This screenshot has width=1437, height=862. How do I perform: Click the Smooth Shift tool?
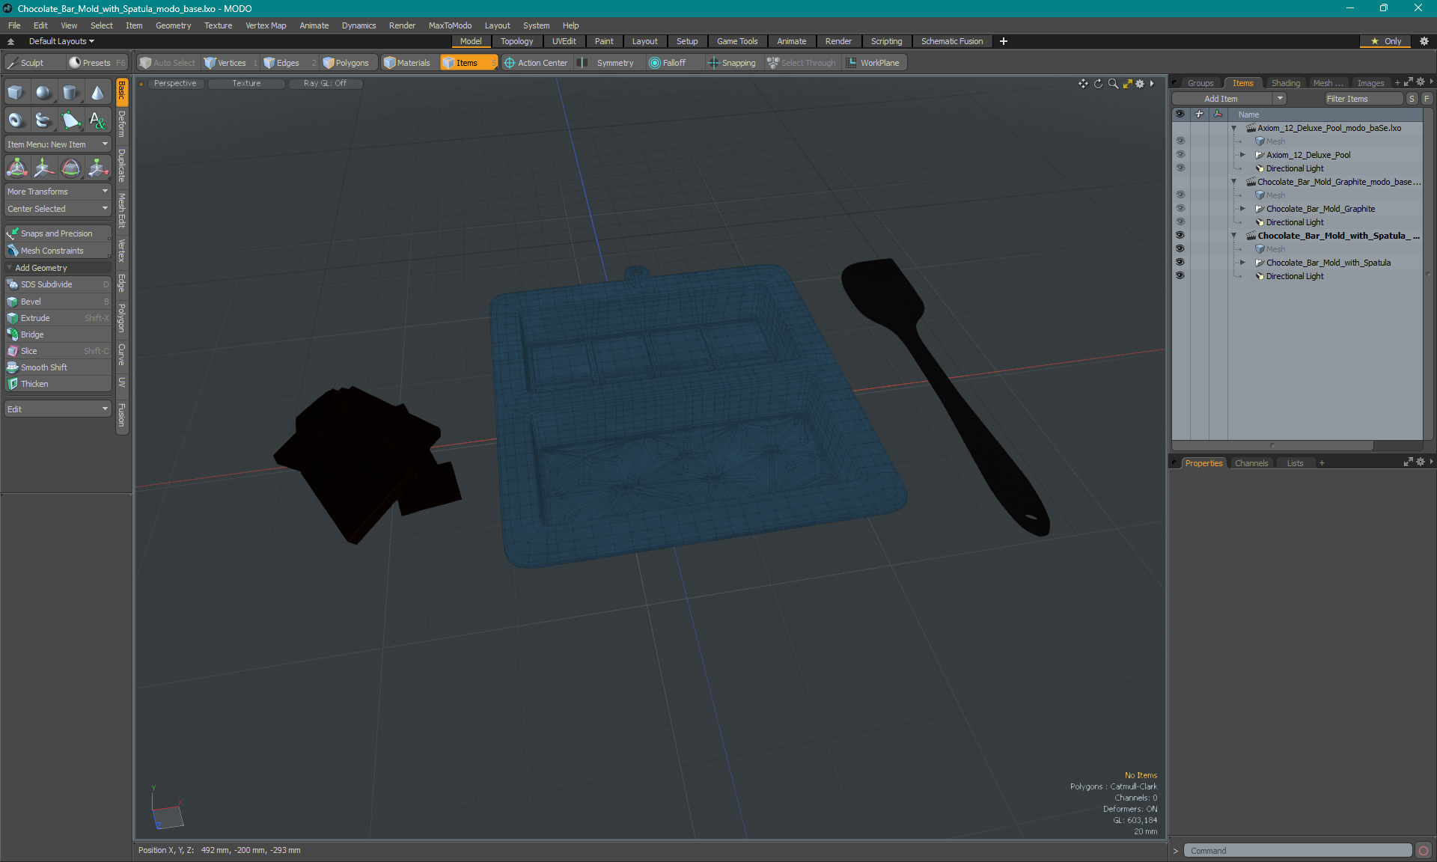click(x=58, y=367)
